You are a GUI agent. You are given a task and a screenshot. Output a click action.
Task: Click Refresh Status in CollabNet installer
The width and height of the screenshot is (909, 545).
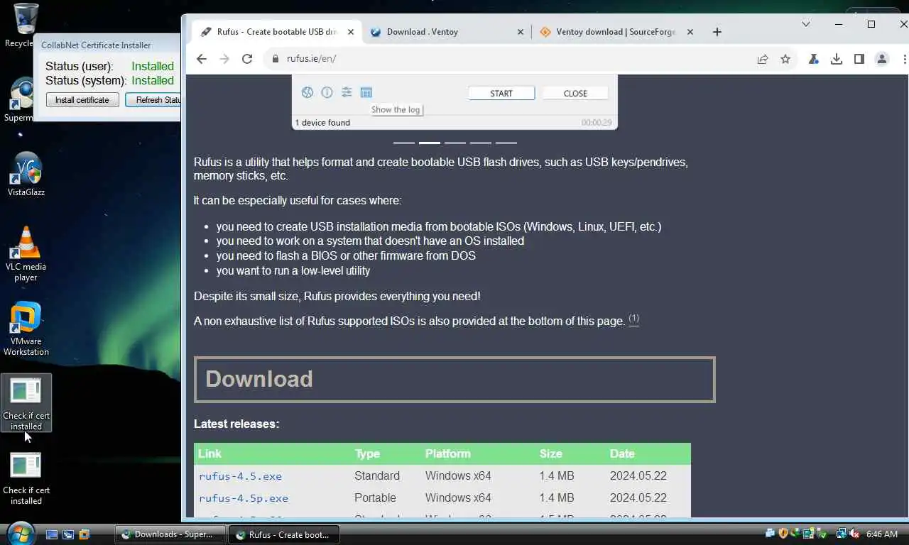tap(153, 100)
